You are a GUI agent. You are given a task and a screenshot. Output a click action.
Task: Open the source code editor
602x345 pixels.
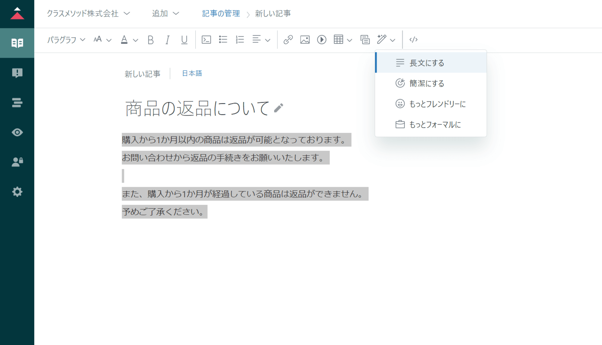pyautogui.click(x=413, y=40)
